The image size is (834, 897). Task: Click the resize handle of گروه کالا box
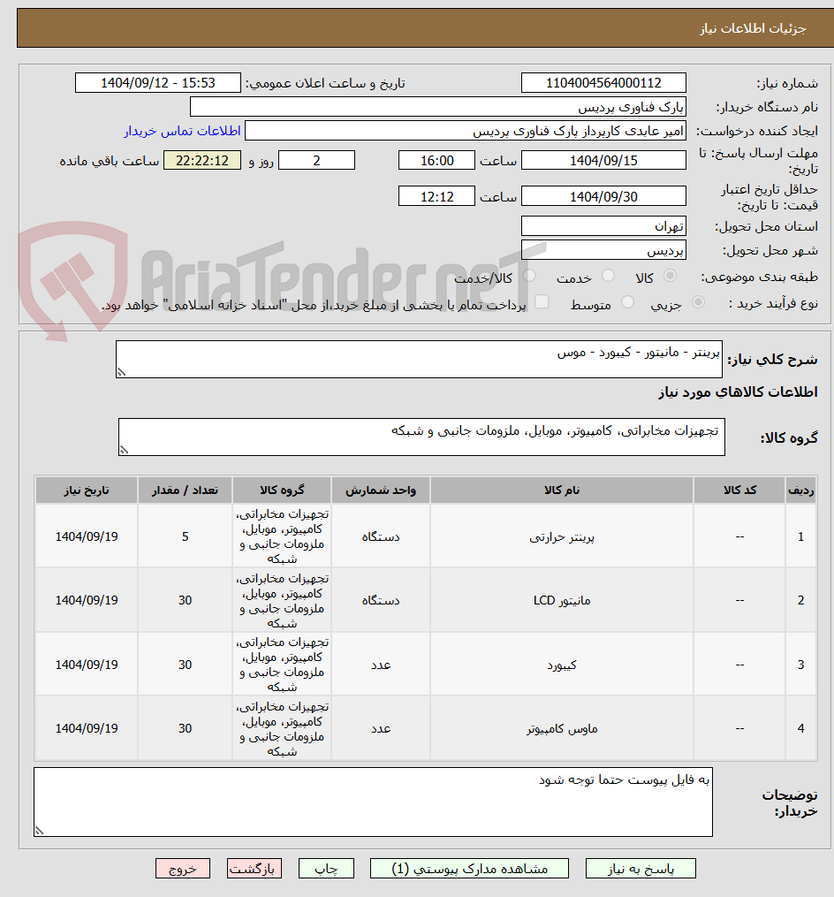(x=124, y=450)
